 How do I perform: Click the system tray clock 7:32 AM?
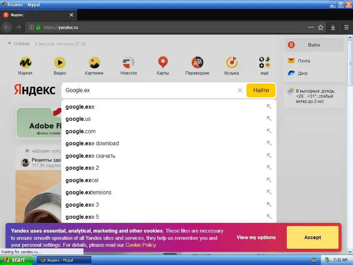coord(340,260)
